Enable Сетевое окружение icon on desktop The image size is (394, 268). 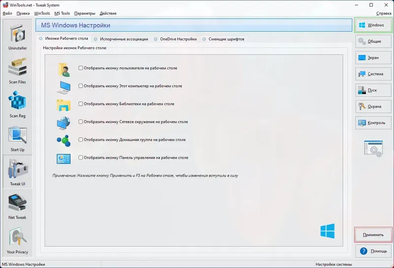pos(80,121)
